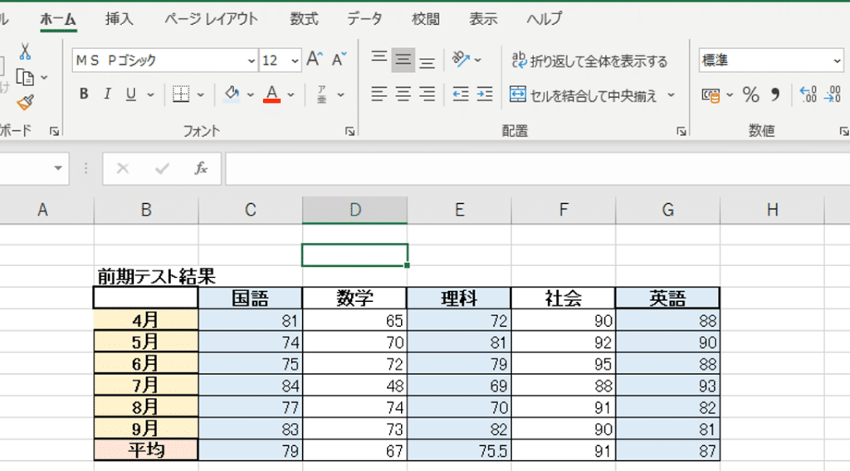Toggle underline formatting
Image resolution: width=850 pixels, height=471 pixels.
[130, 95]
